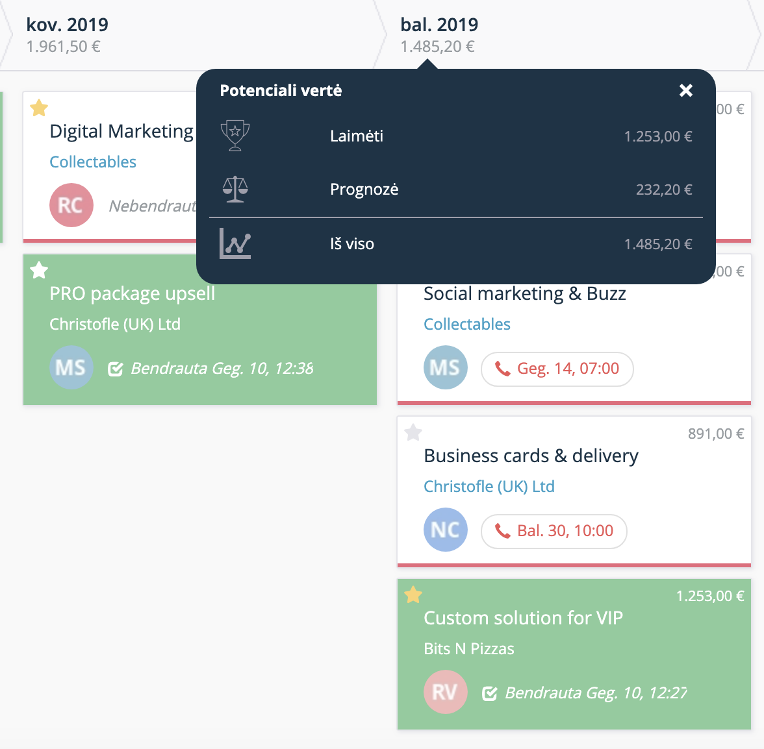Open the Social marketing & Buzz deal
This screenshot has height=749, width=764.
coord(525,293)
